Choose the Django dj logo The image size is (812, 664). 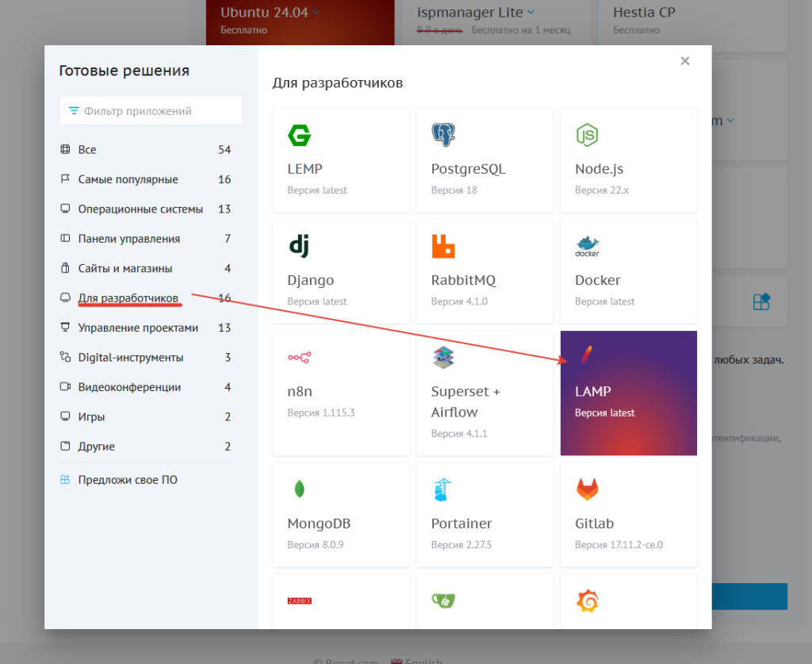coord(298,247)
